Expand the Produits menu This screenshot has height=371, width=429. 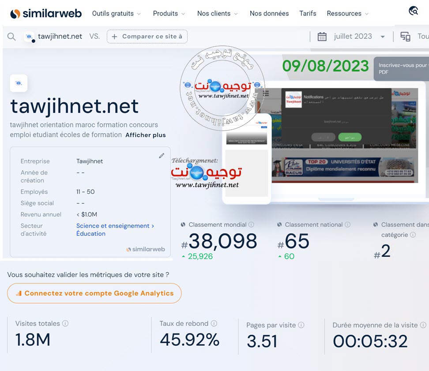click(169, 13)
